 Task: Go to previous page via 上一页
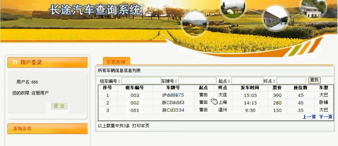click(x=309, y=117)
